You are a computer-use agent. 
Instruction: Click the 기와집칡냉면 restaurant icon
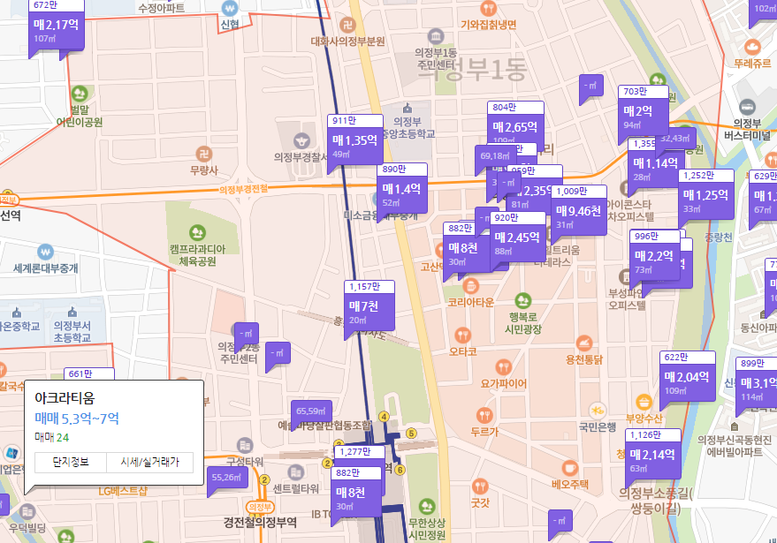(489, 8)
